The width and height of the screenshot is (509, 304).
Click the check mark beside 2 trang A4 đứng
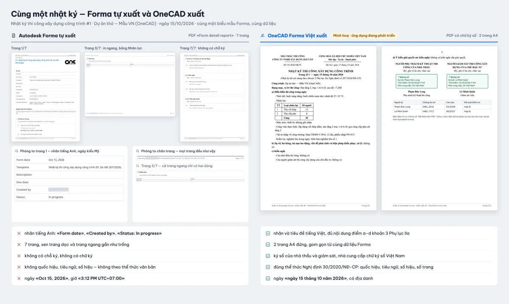[268, 245]
